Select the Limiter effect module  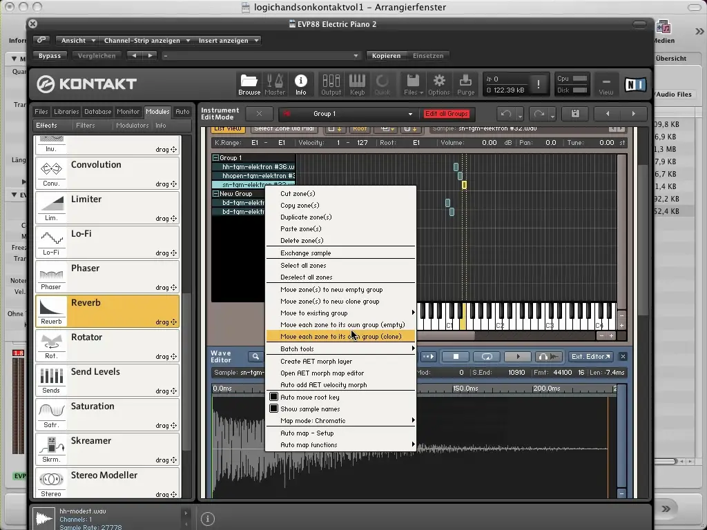coord(107,208)
